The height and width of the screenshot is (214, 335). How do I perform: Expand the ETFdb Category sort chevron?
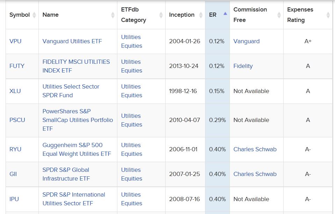click(160, 15)
